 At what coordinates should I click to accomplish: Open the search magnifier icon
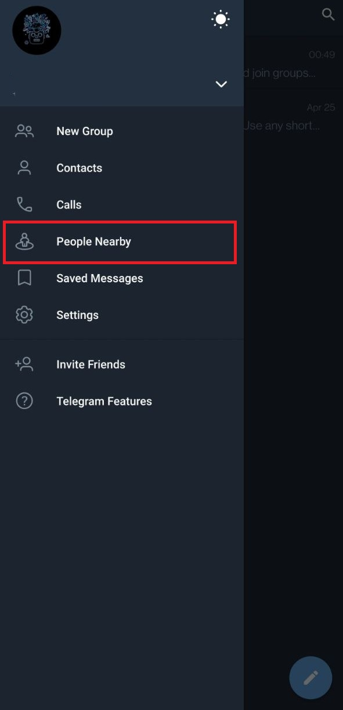click(x=328, y=15)
